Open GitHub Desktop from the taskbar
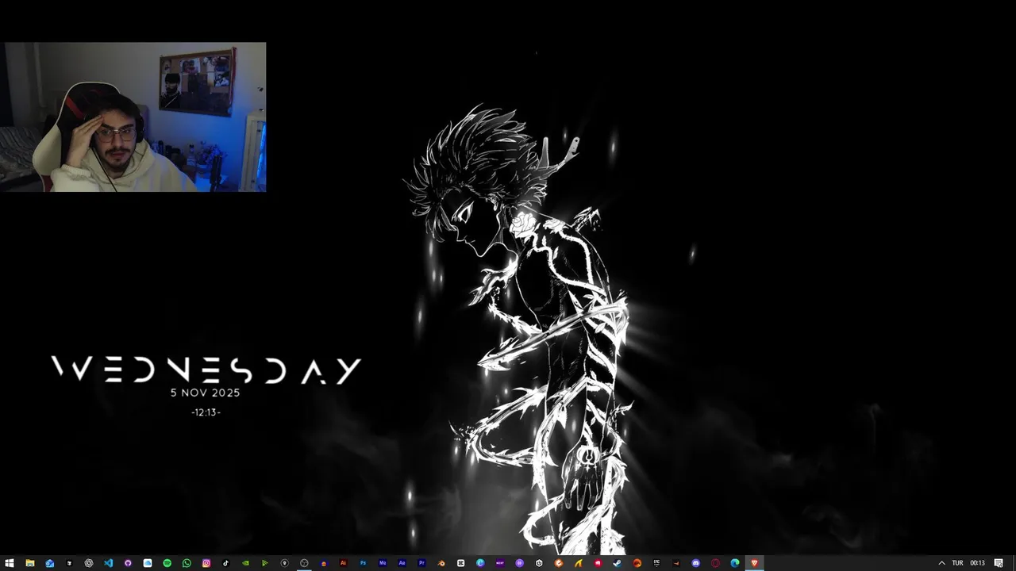Screen dimensions: 1016x571 point(128,563)
